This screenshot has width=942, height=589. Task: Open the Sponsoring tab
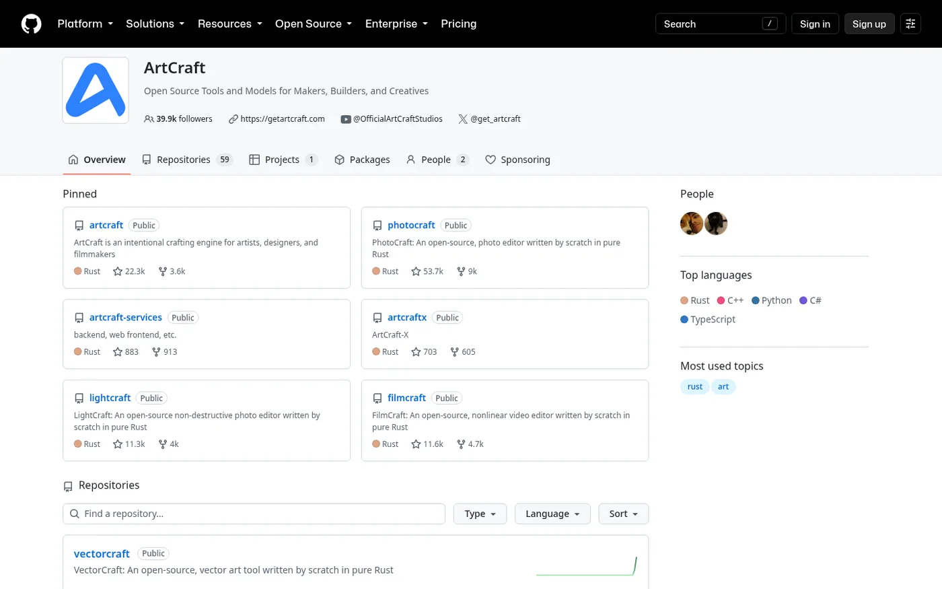pos(517,160)
